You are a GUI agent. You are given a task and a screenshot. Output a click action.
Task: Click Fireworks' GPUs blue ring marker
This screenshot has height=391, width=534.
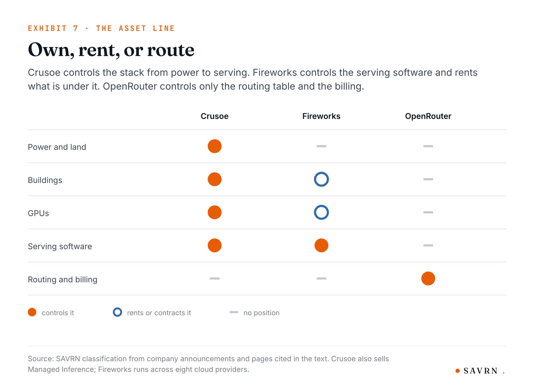point(321,212)
